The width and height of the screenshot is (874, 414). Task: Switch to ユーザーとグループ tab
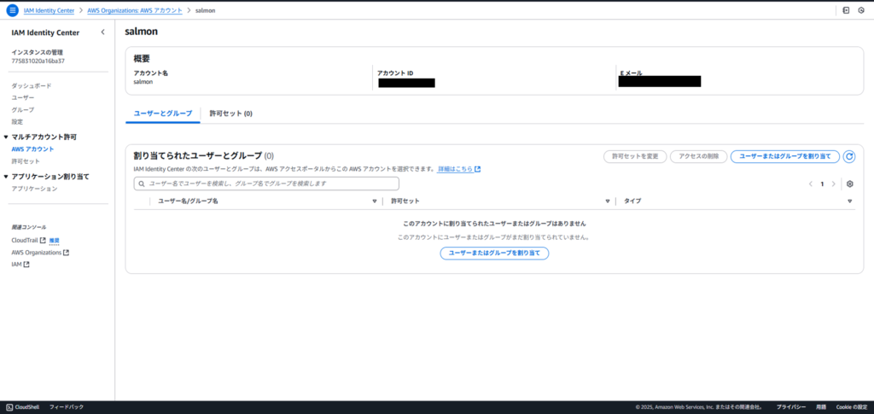point(163,114)
